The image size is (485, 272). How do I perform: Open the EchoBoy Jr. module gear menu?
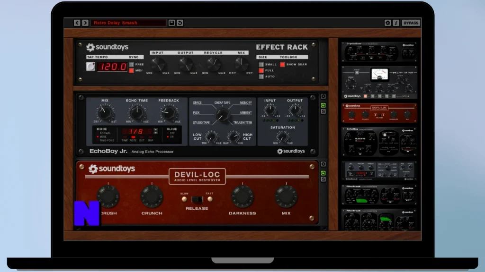[323, 96]
